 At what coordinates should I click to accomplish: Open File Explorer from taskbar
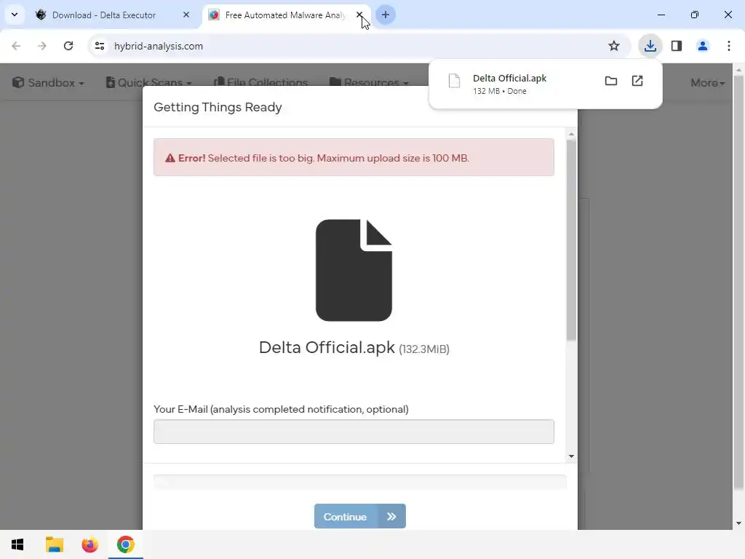tap(55, 544)
